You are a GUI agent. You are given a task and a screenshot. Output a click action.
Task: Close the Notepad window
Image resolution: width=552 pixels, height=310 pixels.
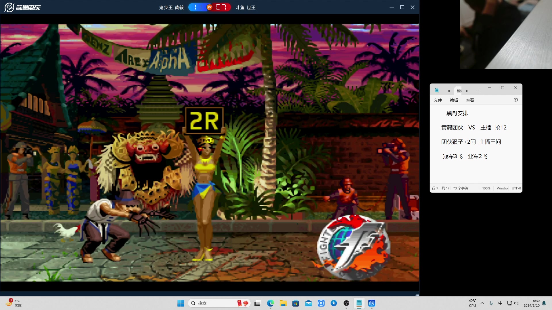pyautogui.click(x=516, y=88)
